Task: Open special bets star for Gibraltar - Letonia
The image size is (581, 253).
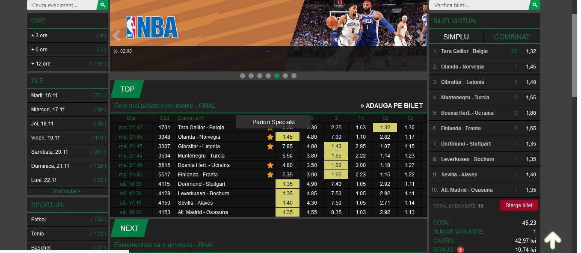Action: click(x=270, y=146)
